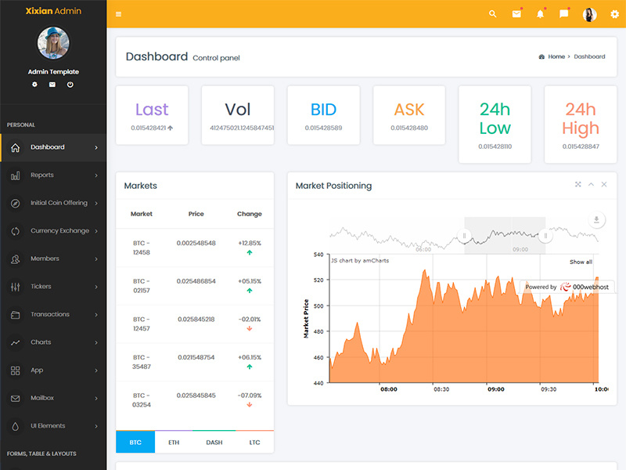Screen dimensions: 626x470
Task: Toggle fullscreen on the Market Positioning panel
Action: click(577, 185)
